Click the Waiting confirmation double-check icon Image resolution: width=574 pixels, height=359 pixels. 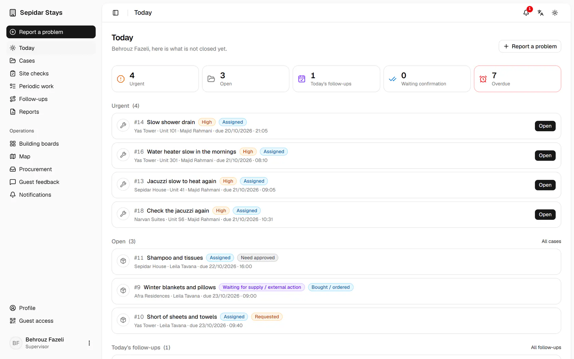pyautogui.click(x=393, y=79)
